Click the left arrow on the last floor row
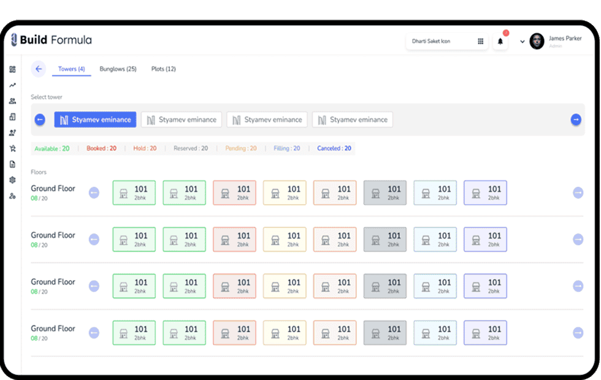The height and width of the screenshot is (380, 601). [x=94, y=333]
